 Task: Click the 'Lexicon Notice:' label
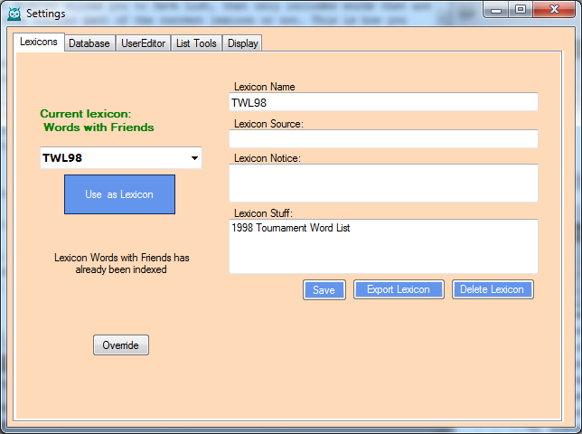268,158
